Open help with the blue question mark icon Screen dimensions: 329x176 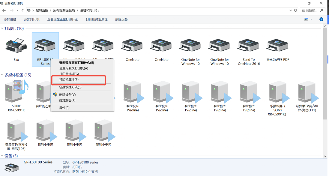click(x=321, y=19)
